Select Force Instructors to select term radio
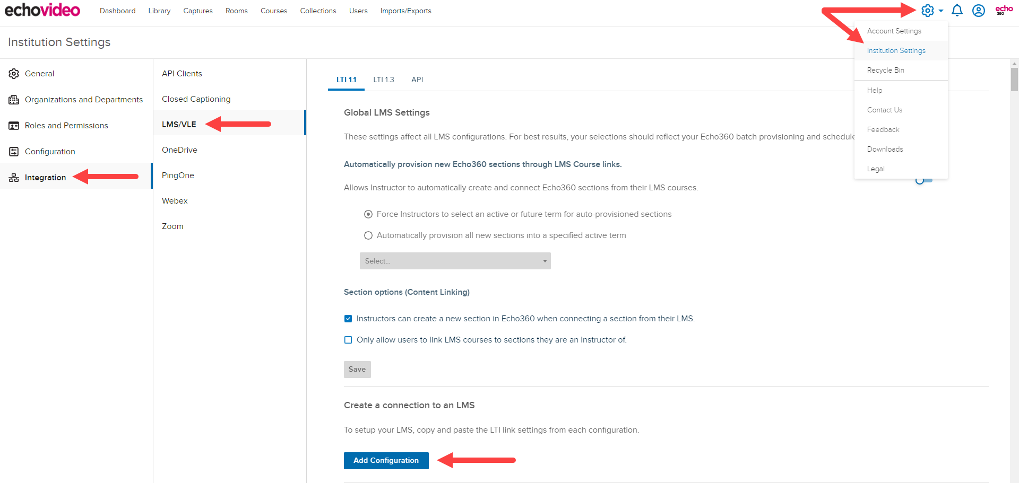Image resolution: width=1019 pixels, height=483 pixels. point(368,214)
